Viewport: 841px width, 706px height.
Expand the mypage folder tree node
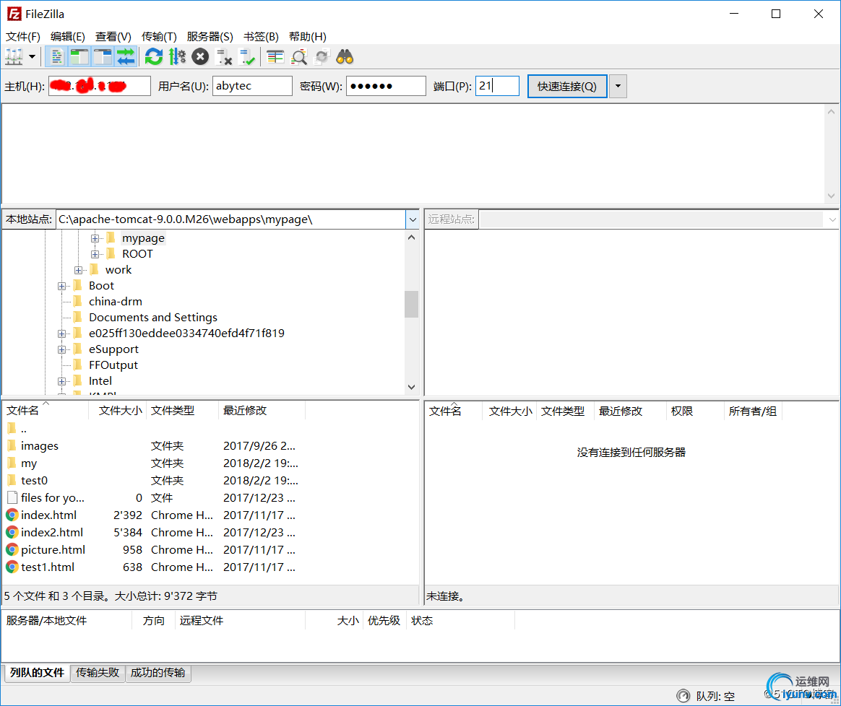(x=95, y=238)
